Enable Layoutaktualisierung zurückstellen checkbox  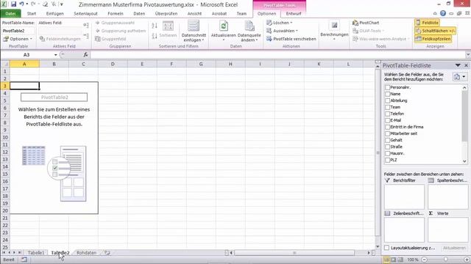pos(387,248)
